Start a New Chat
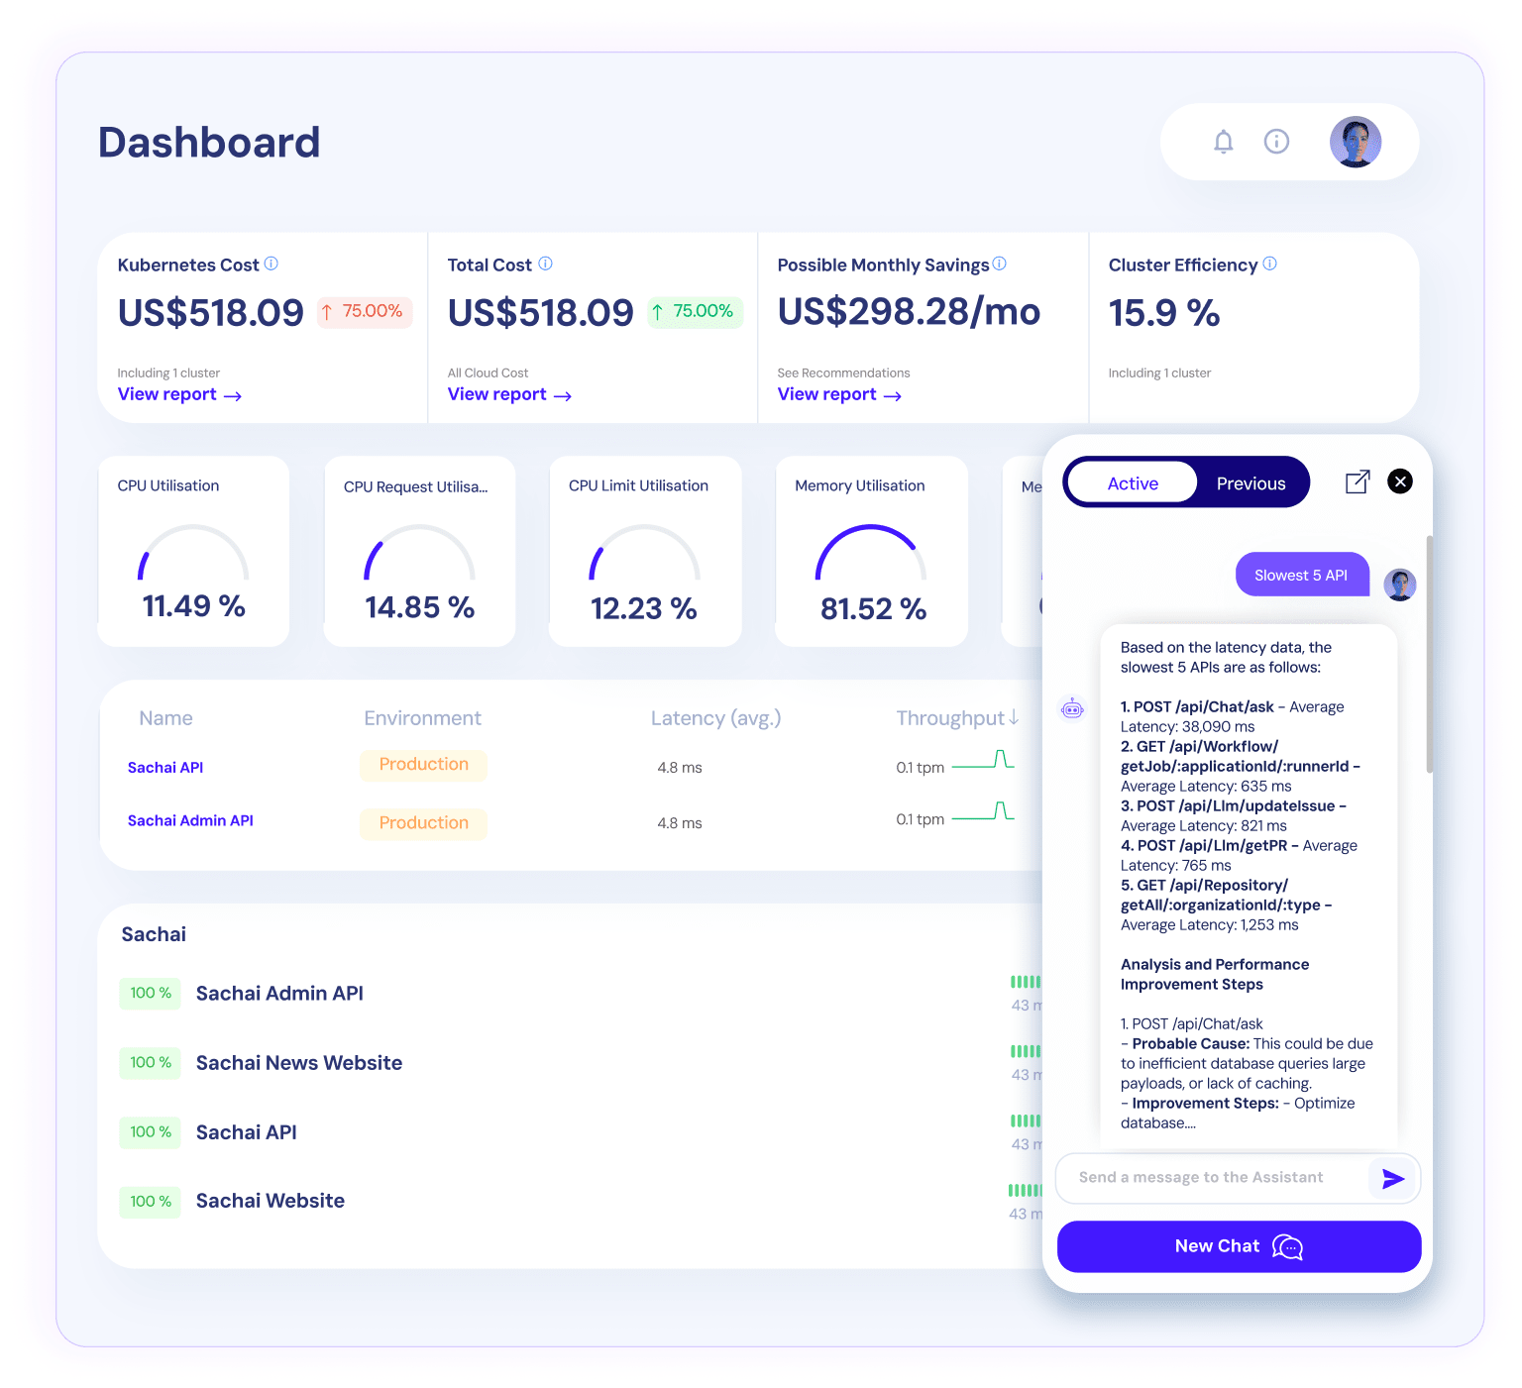 1238,1245
